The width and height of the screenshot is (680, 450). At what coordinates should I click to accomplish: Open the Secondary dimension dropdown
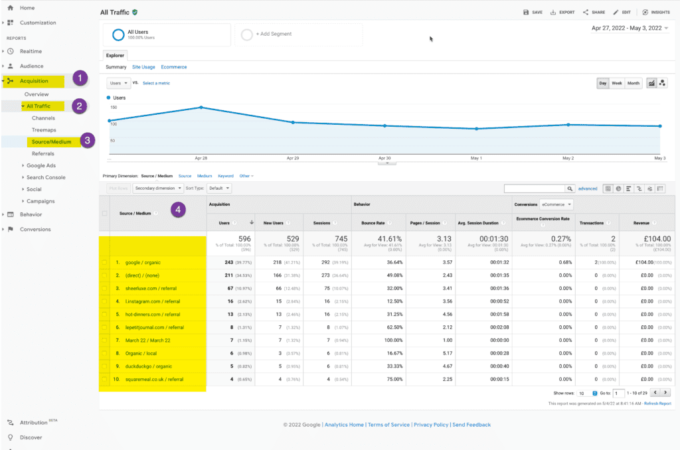pos(157,188)
